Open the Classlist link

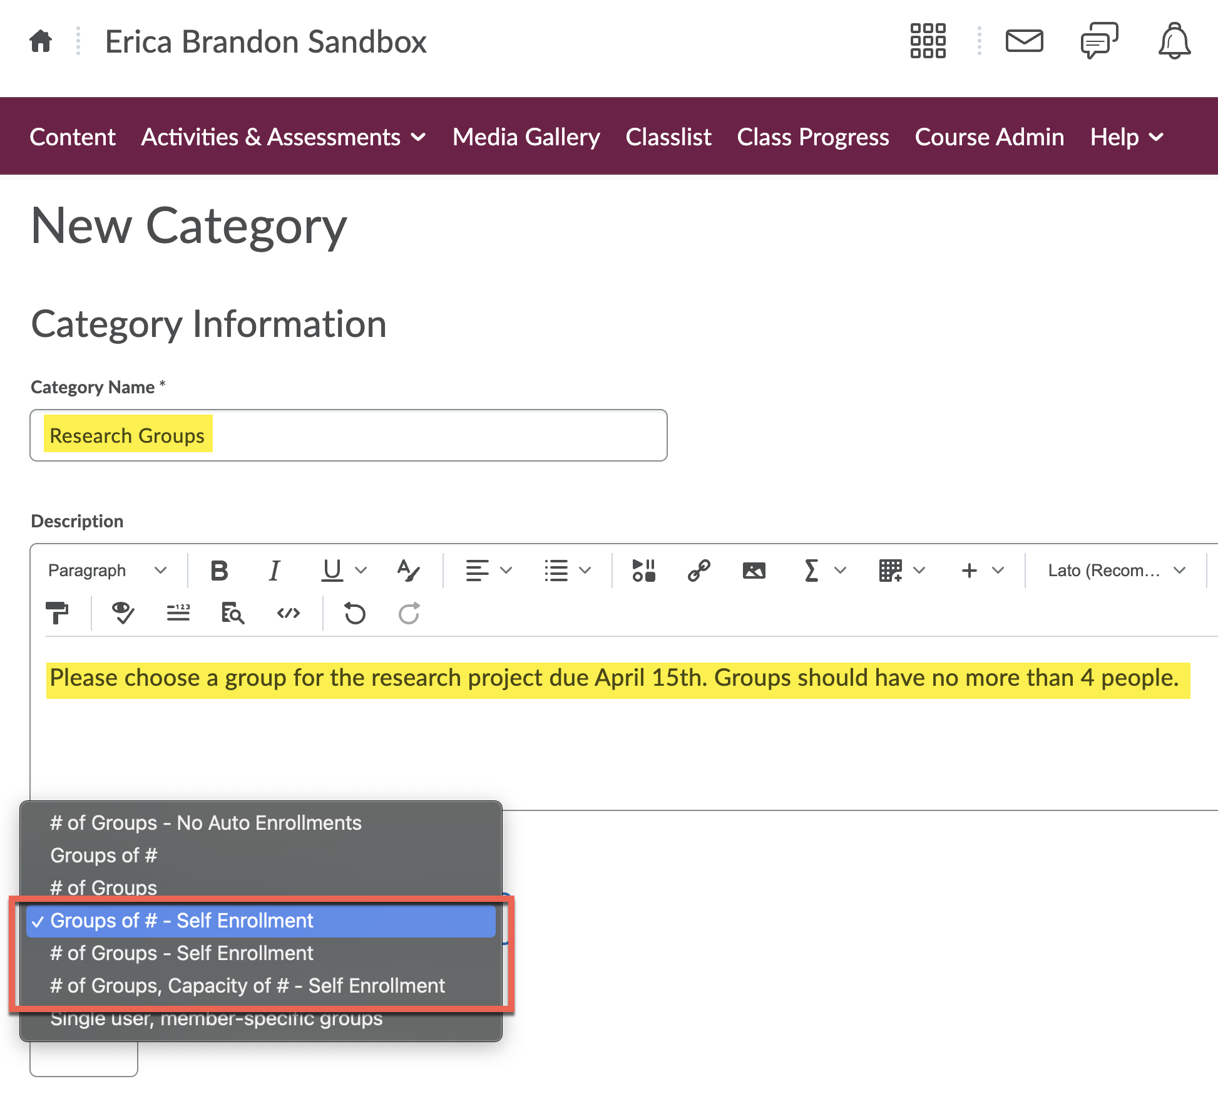point(668,137)
